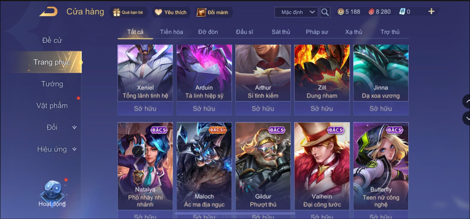Click the up arrow on right edge
Viewport: 470px width, 219px height.
[x=467, y=101]
